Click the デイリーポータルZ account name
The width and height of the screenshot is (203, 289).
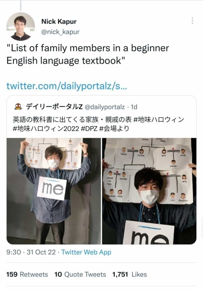(54, 107)
